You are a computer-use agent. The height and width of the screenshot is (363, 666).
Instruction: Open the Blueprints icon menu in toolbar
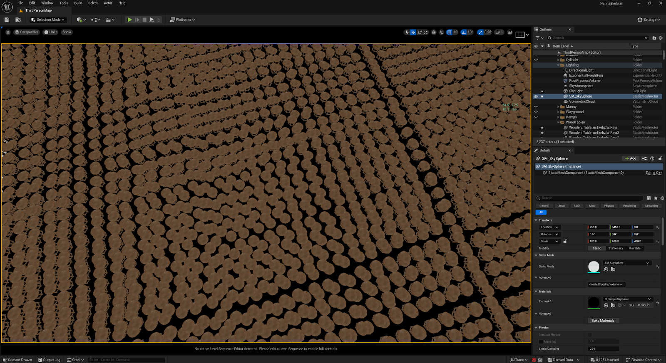point(95,20)
